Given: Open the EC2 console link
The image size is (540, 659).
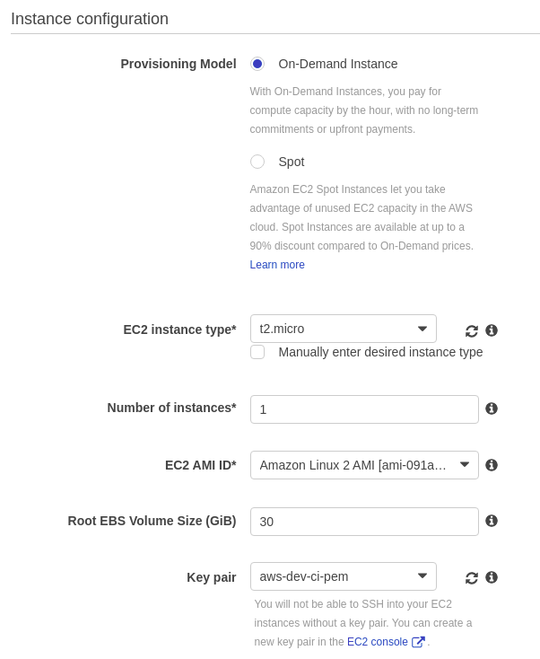Looking at the screenshot, I should point(378,642).
